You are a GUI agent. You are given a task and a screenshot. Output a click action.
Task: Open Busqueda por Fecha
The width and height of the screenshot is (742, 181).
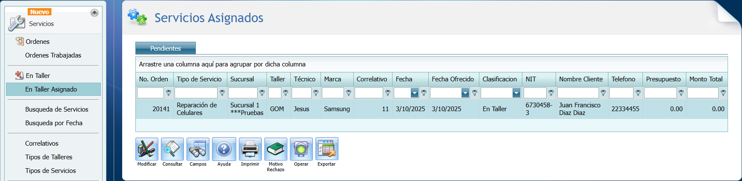point(54,123)
